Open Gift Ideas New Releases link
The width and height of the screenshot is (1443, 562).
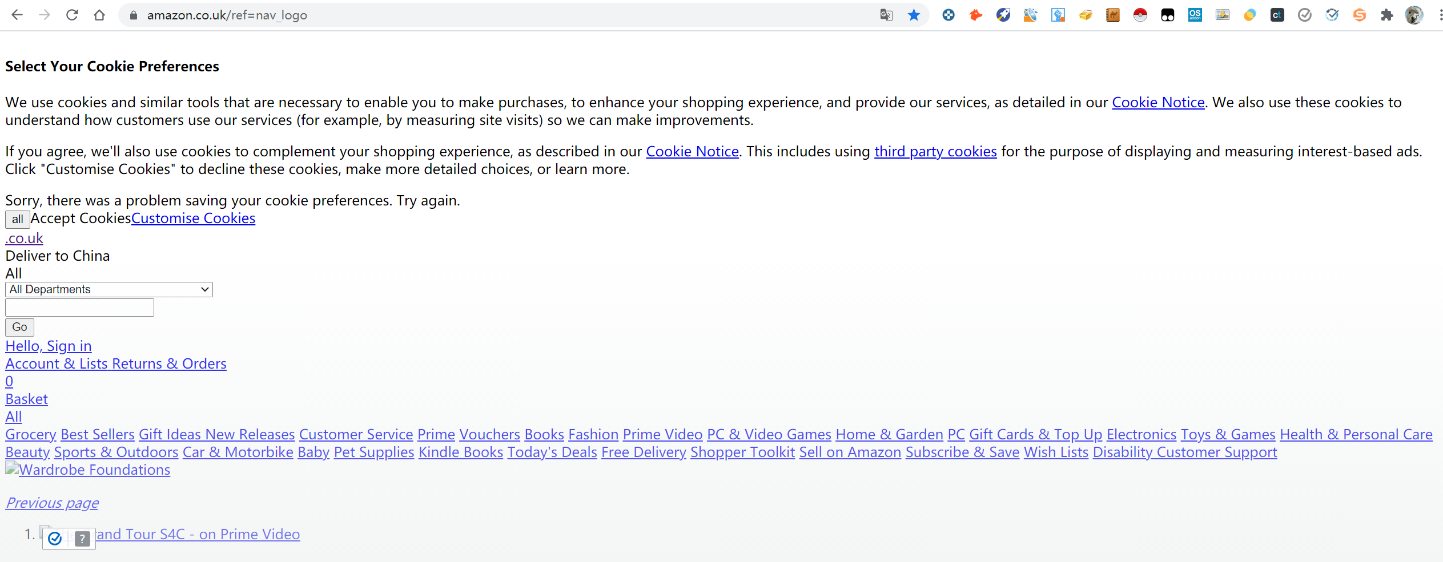click(x=217, y=435)
